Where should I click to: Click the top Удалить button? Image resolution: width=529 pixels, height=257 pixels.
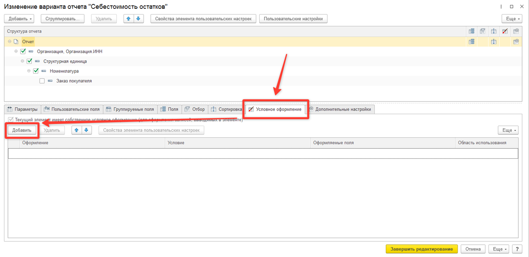pyautogui.click(x=104, y=19)
